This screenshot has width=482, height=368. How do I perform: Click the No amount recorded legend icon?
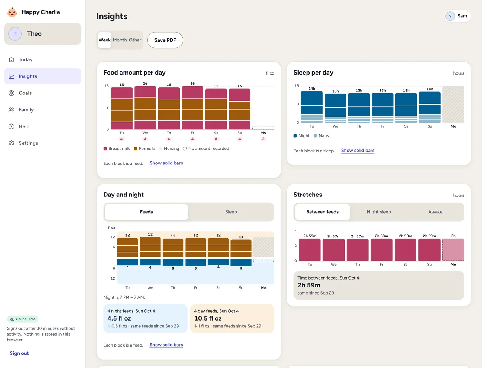pyautogui.click(x=185, y=149)
